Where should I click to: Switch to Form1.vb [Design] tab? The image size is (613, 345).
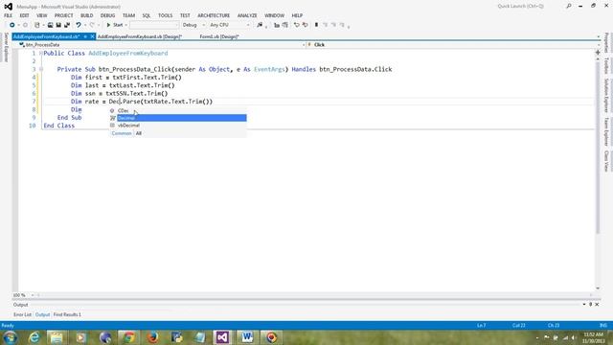(219, 36)
